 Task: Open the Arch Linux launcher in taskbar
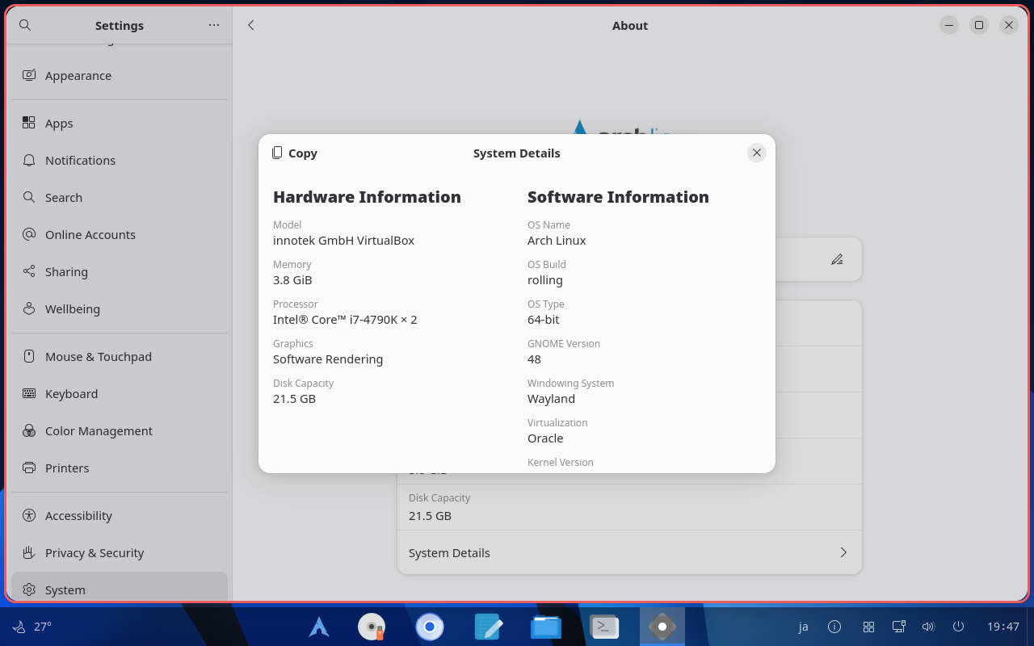point(319,627)
